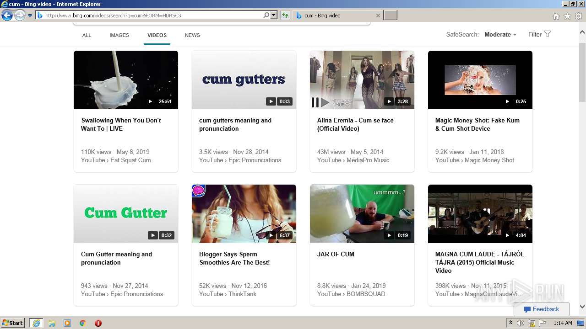Click 'Alina Eremia - Cum se face' title
Image resolution: width=586 pixels, height=329 pixels.
pos(355,124)
